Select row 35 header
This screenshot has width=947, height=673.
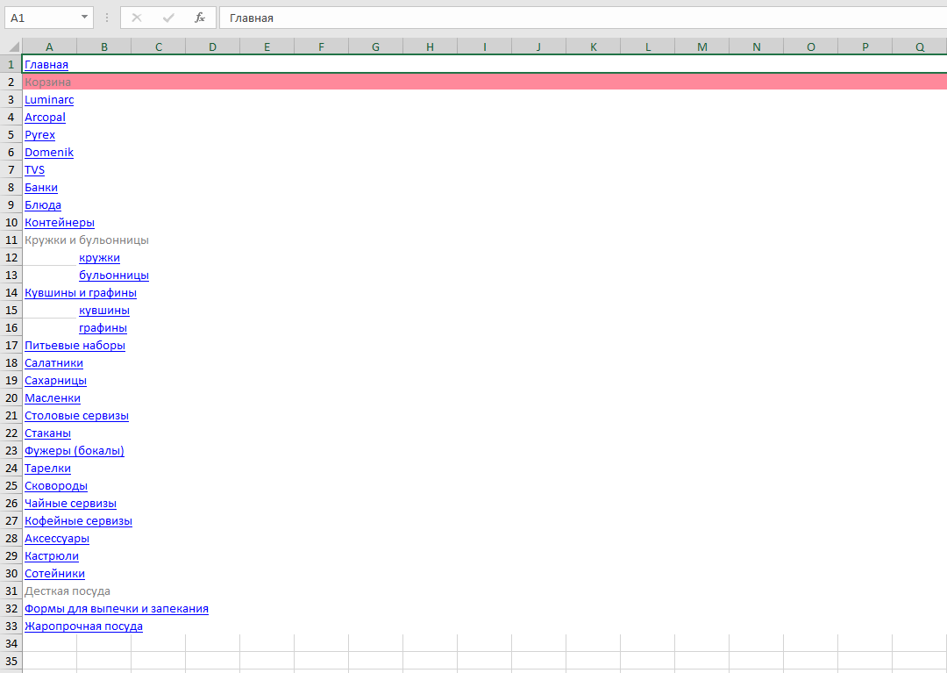tap(11, 661)
